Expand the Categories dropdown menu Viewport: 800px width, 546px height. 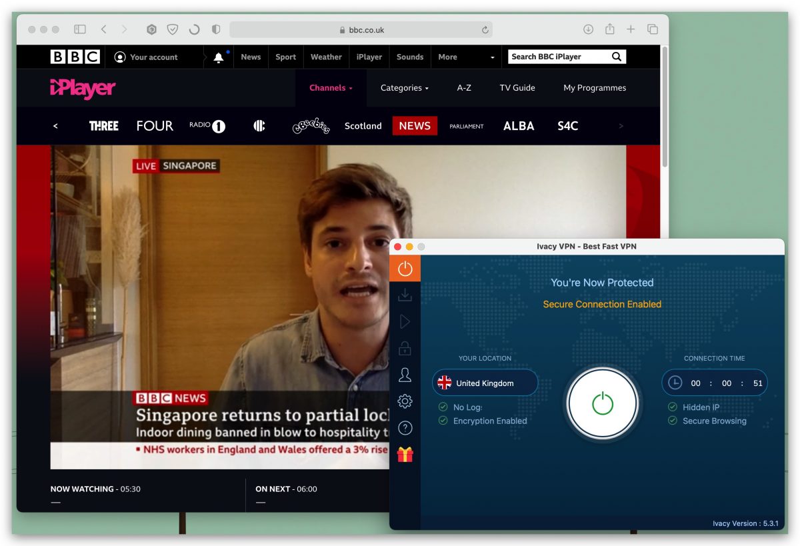pos(405,88)
